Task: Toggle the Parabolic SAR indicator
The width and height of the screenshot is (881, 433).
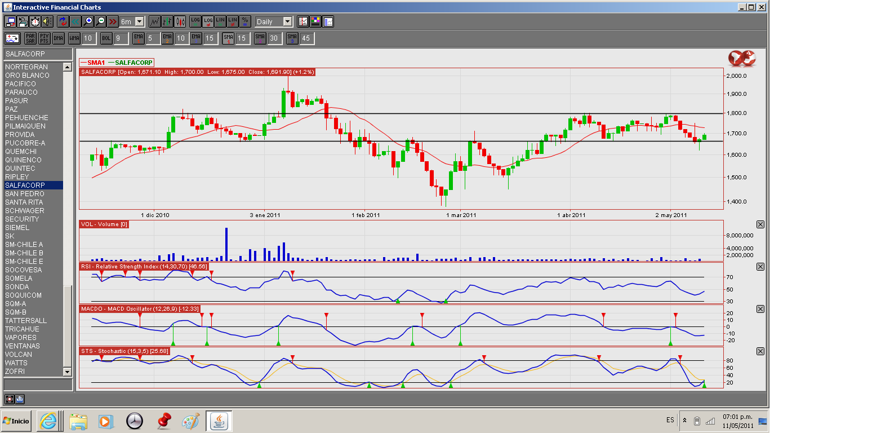Action: point(30,38)
